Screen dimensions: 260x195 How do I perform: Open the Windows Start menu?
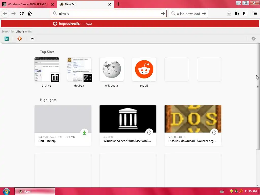coord(6,191)
